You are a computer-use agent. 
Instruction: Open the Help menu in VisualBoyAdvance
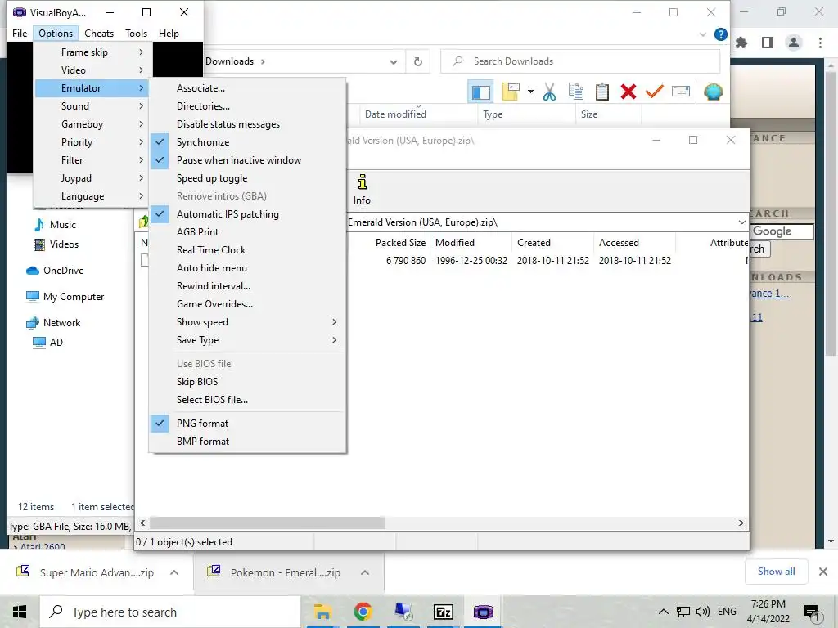(x=169, y=33)
